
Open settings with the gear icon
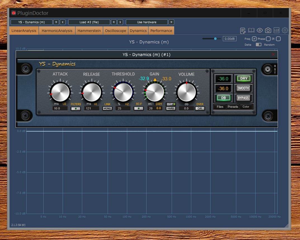pos(285,30)
